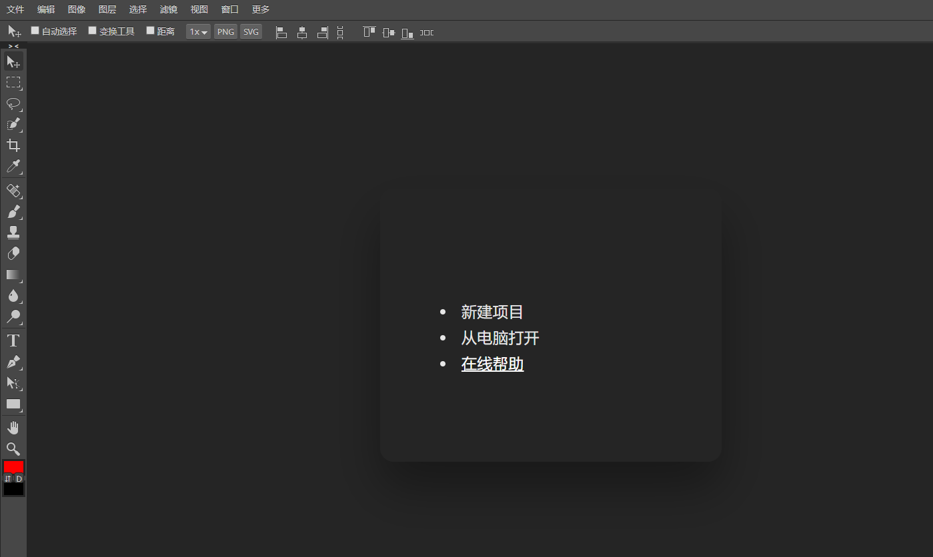Screen dimensions: 933x557
Task: Swap foreground and background colors
Action: click(8, 478)
